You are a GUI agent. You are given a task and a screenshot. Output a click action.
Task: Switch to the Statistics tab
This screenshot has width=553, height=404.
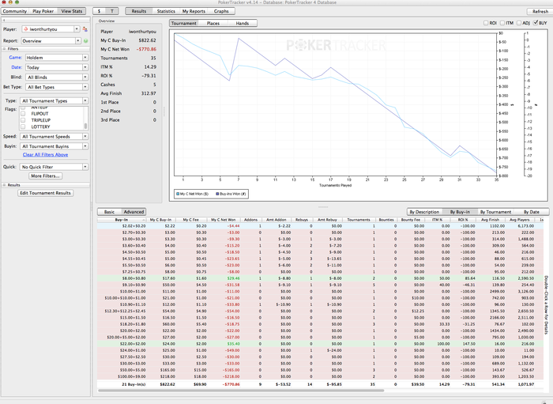pyautogui.click(x=166, y=12)
